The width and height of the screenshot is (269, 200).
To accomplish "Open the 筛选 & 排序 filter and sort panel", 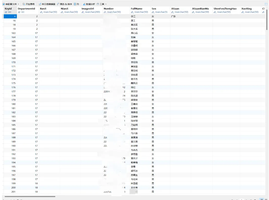I will pyautogui.click(x=64, y=4).
